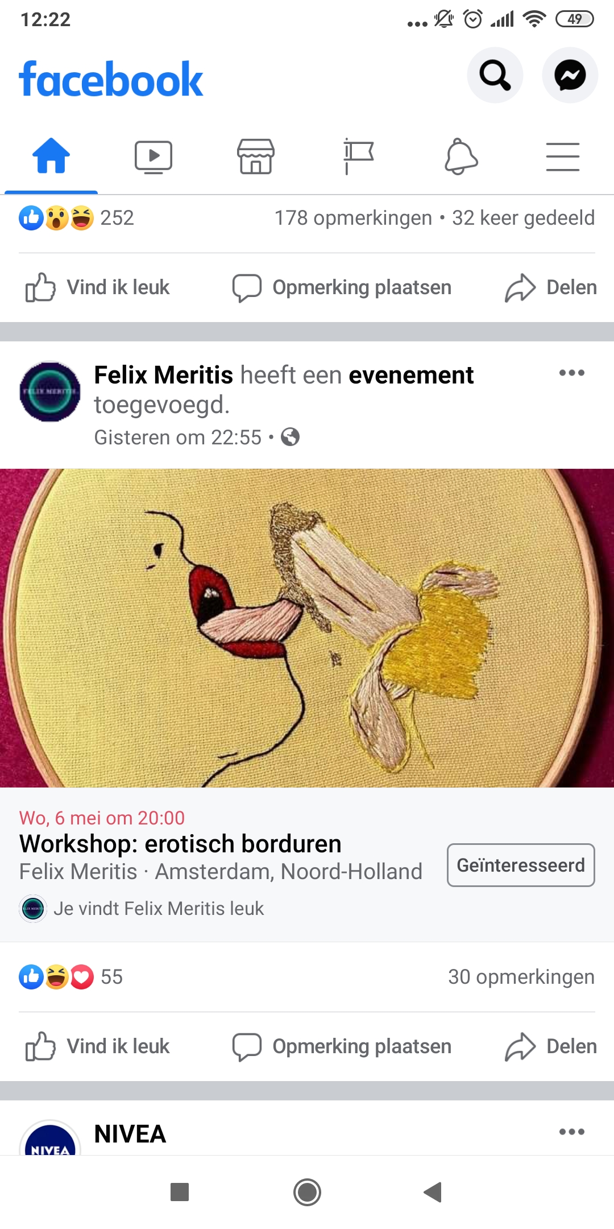Mark Geïnteresseerd for the workshop event

(521, 865)
